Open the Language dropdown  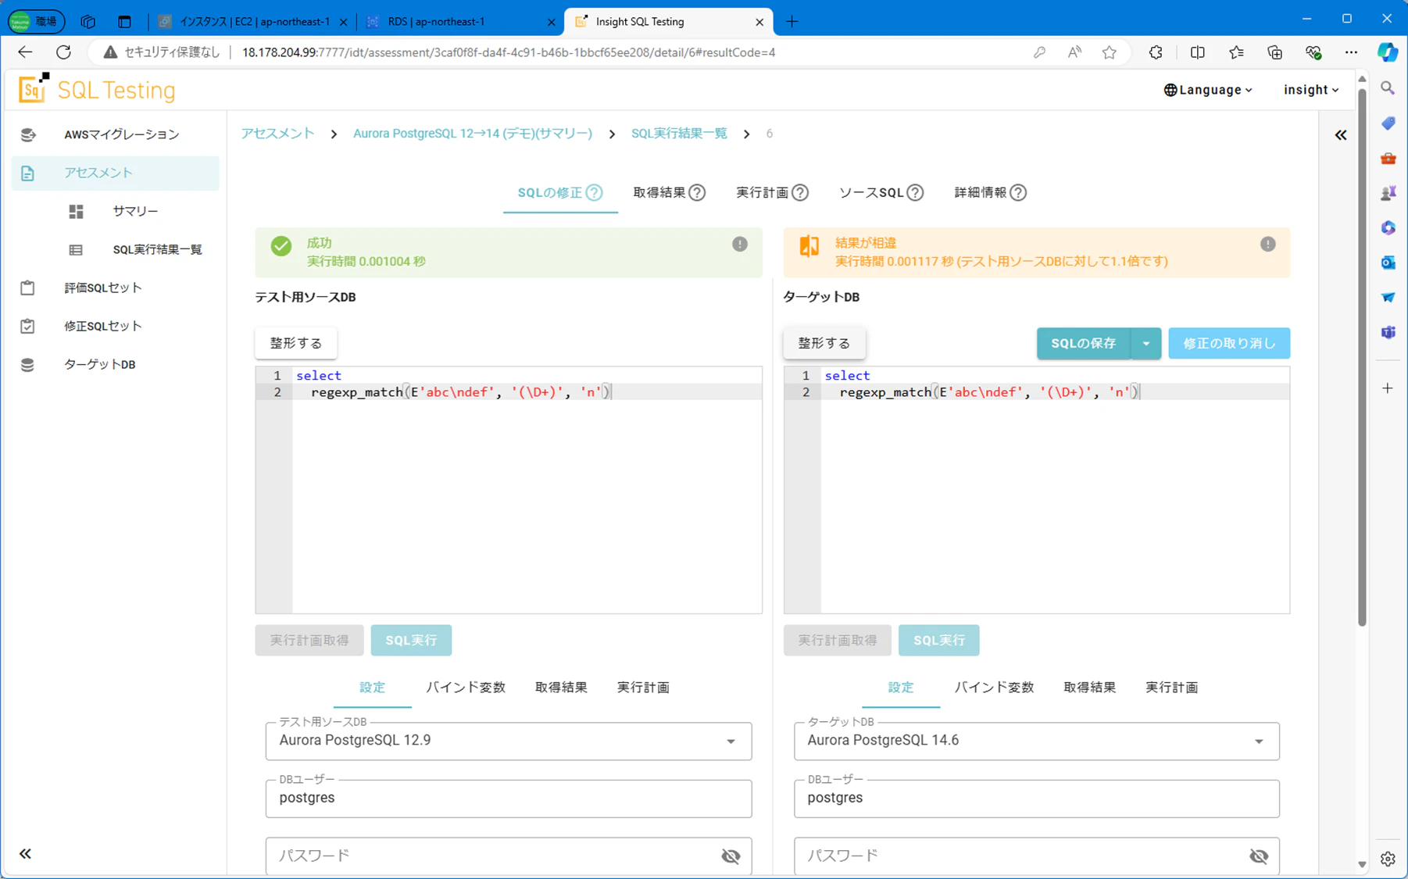pos(1208,90)
